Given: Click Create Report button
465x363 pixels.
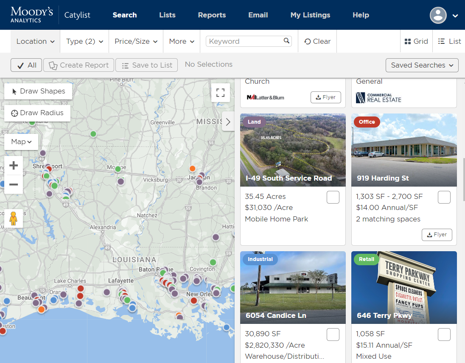Looking at the screenshot, I should (x=78, y=65).
